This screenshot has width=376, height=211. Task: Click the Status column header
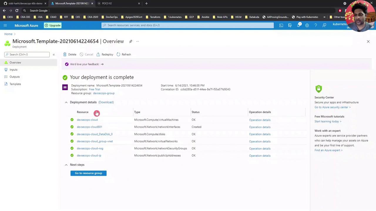tap(195, 112)
